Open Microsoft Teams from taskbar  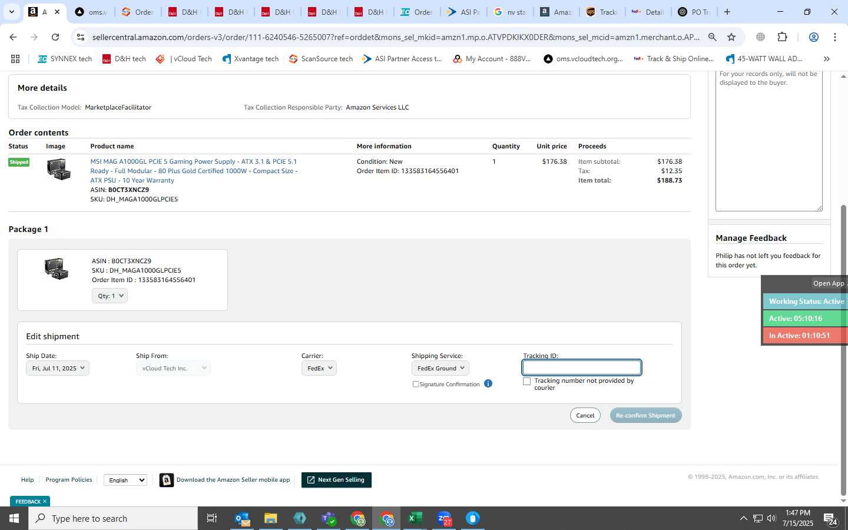(329, 518)
